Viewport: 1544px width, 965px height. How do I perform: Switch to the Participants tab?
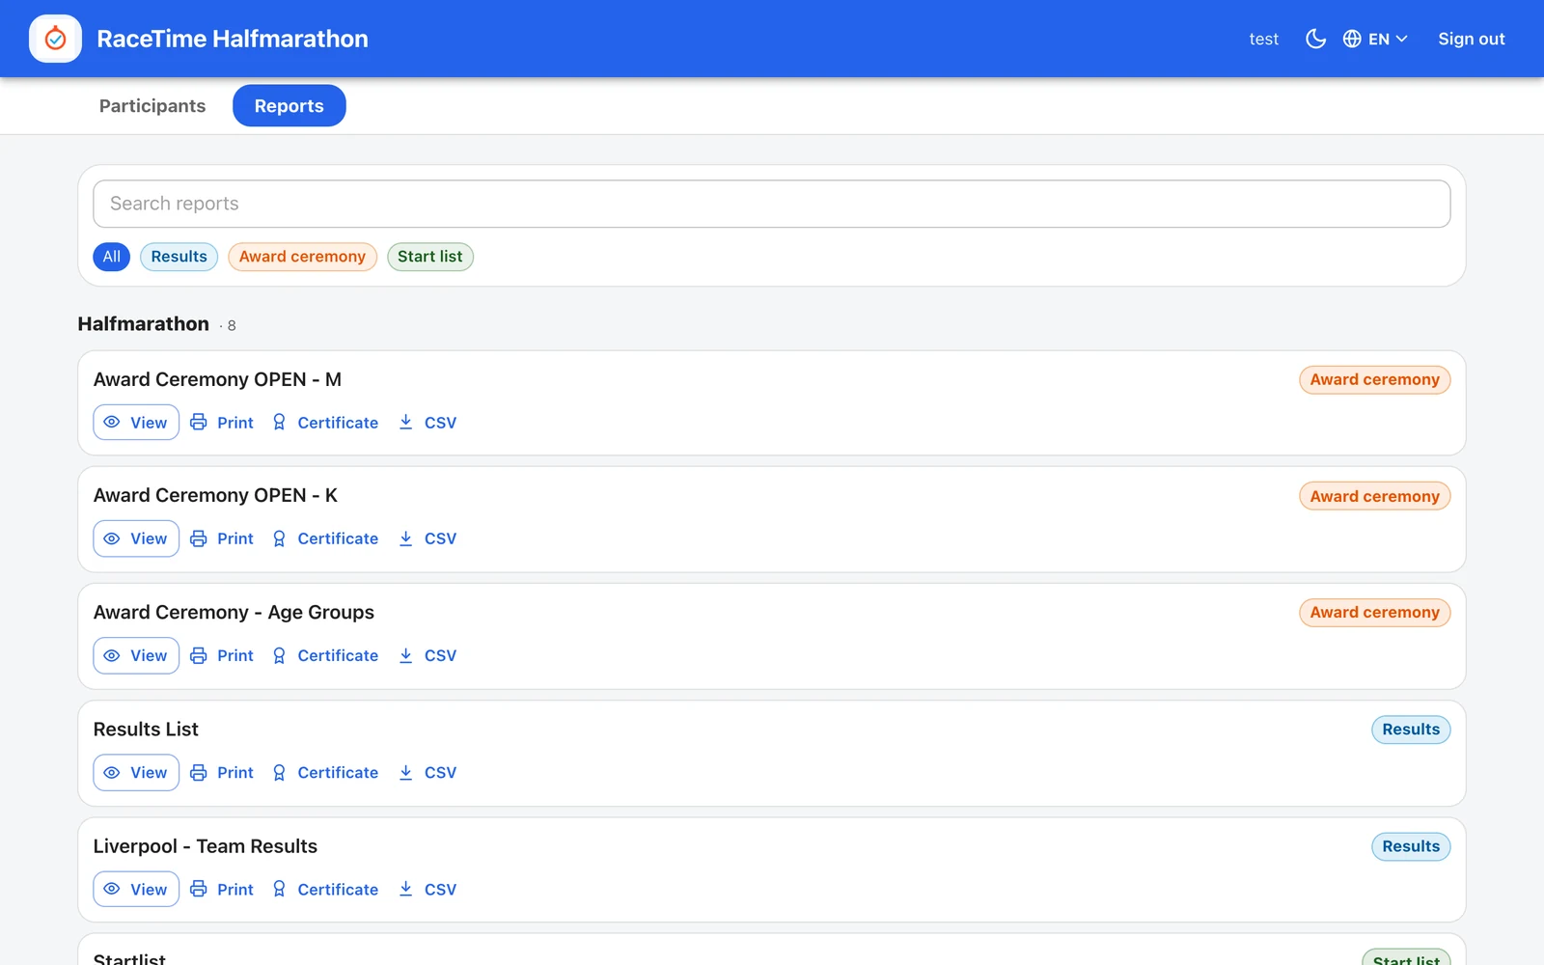click(152, 106)
